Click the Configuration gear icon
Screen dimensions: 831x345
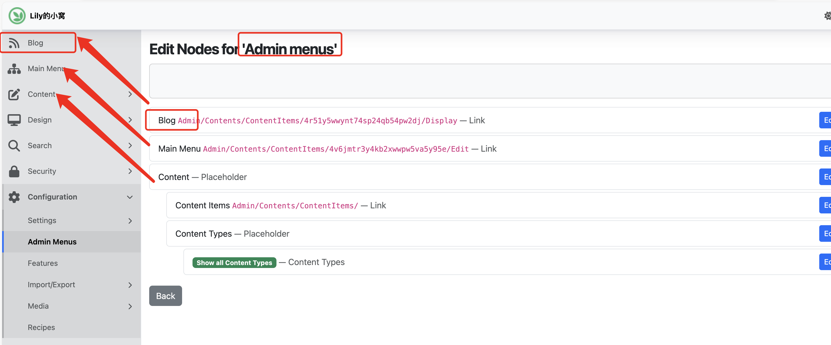pyautogui.click(x=14, y=197)
